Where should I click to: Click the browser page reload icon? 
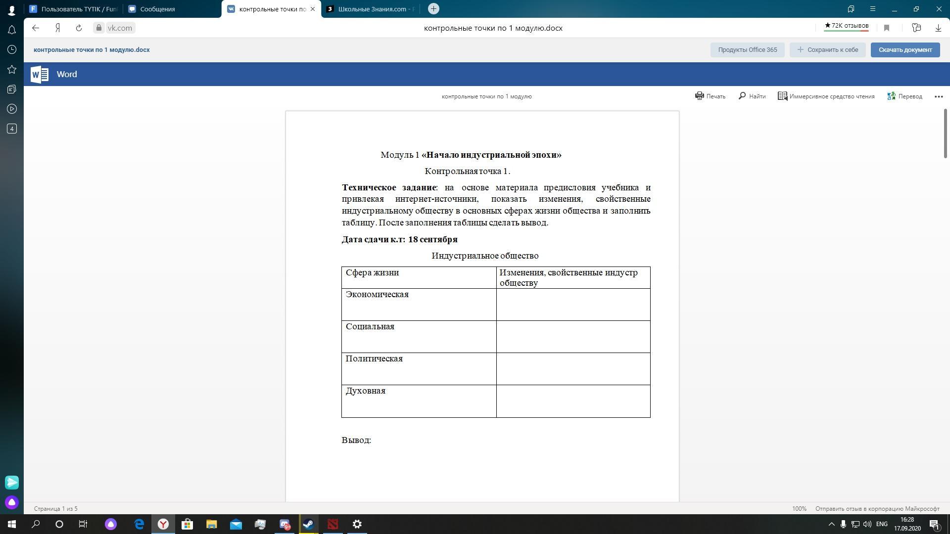click(x=79, y=28)
